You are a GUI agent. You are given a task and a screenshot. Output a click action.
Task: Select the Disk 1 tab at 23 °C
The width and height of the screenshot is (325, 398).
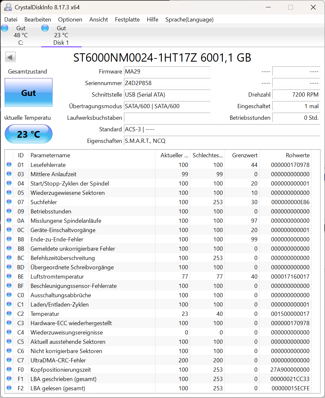(x=61, y=35)
